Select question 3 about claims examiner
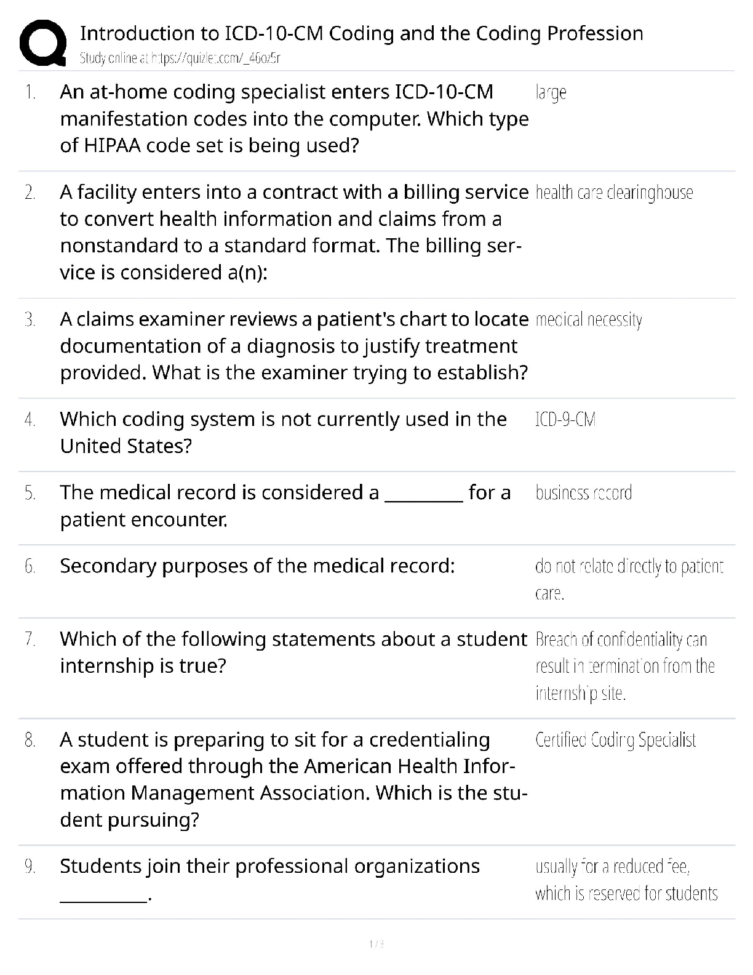Image resolution: width=753 pixels, height=975 pixels. [293, 346]
